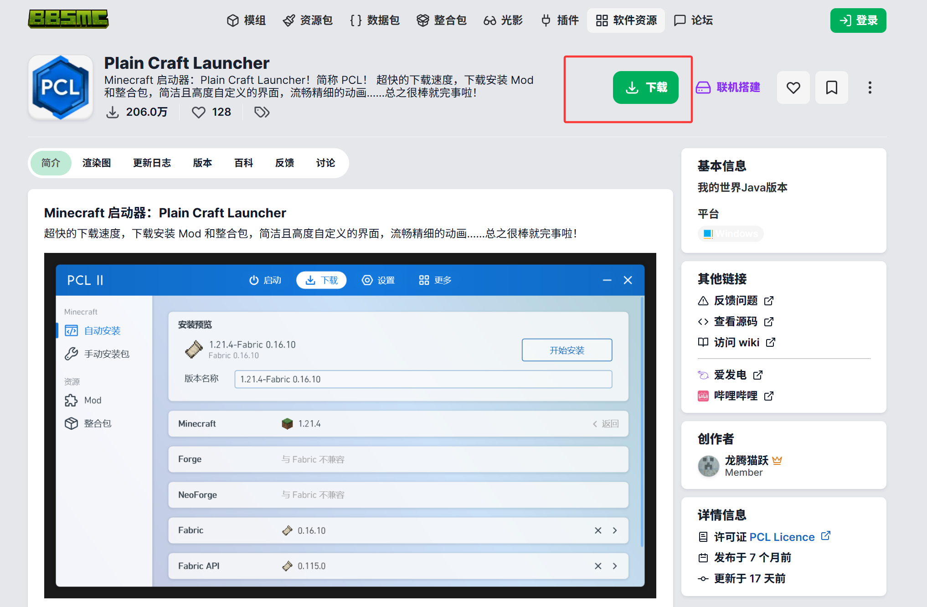Open the 爱发电 external link
927x607 pixels.
(x=730, y=375)
